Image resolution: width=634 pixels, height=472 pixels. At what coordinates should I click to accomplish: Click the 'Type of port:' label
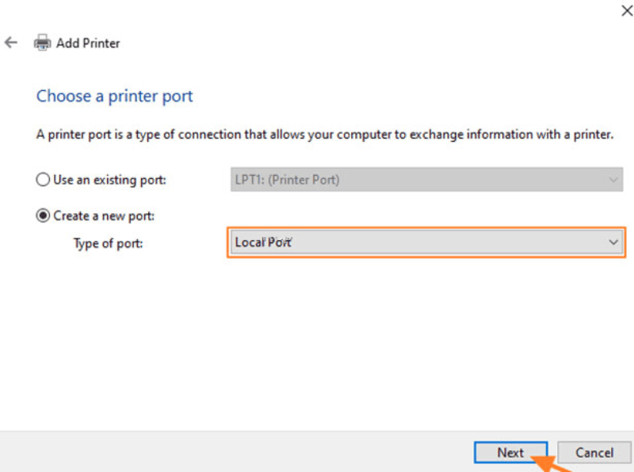(x=108, y=243)
